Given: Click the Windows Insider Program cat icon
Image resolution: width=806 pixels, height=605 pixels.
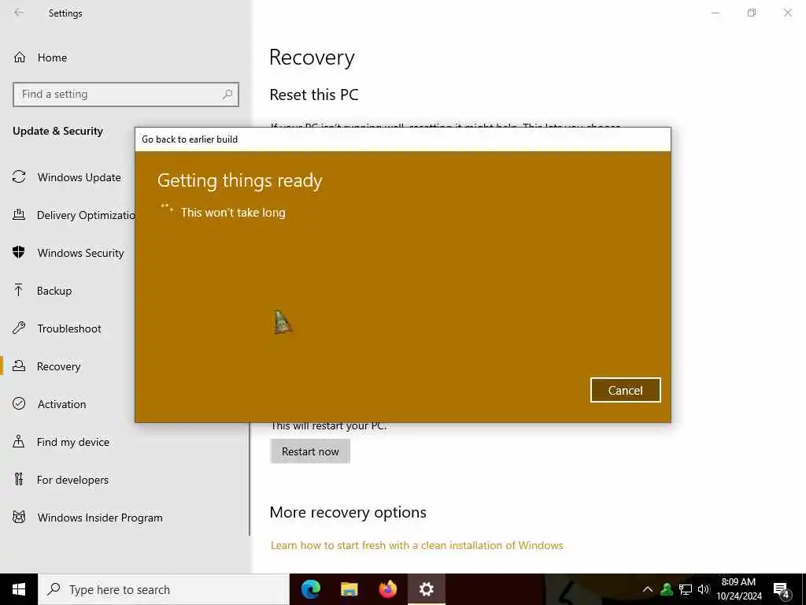Looking at the screenshot, I should point(19,517).
